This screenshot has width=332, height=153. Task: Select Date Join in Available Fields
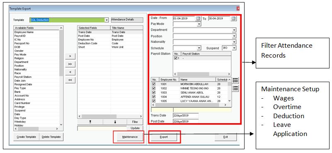pos(20,81)
